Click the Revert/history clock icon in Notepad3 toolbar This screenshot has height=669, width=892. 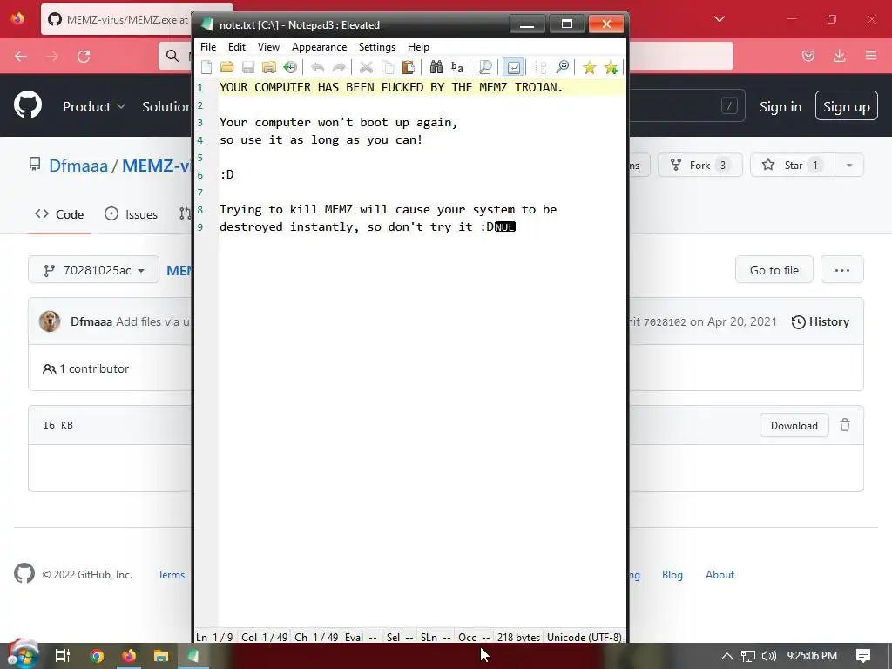290,67
